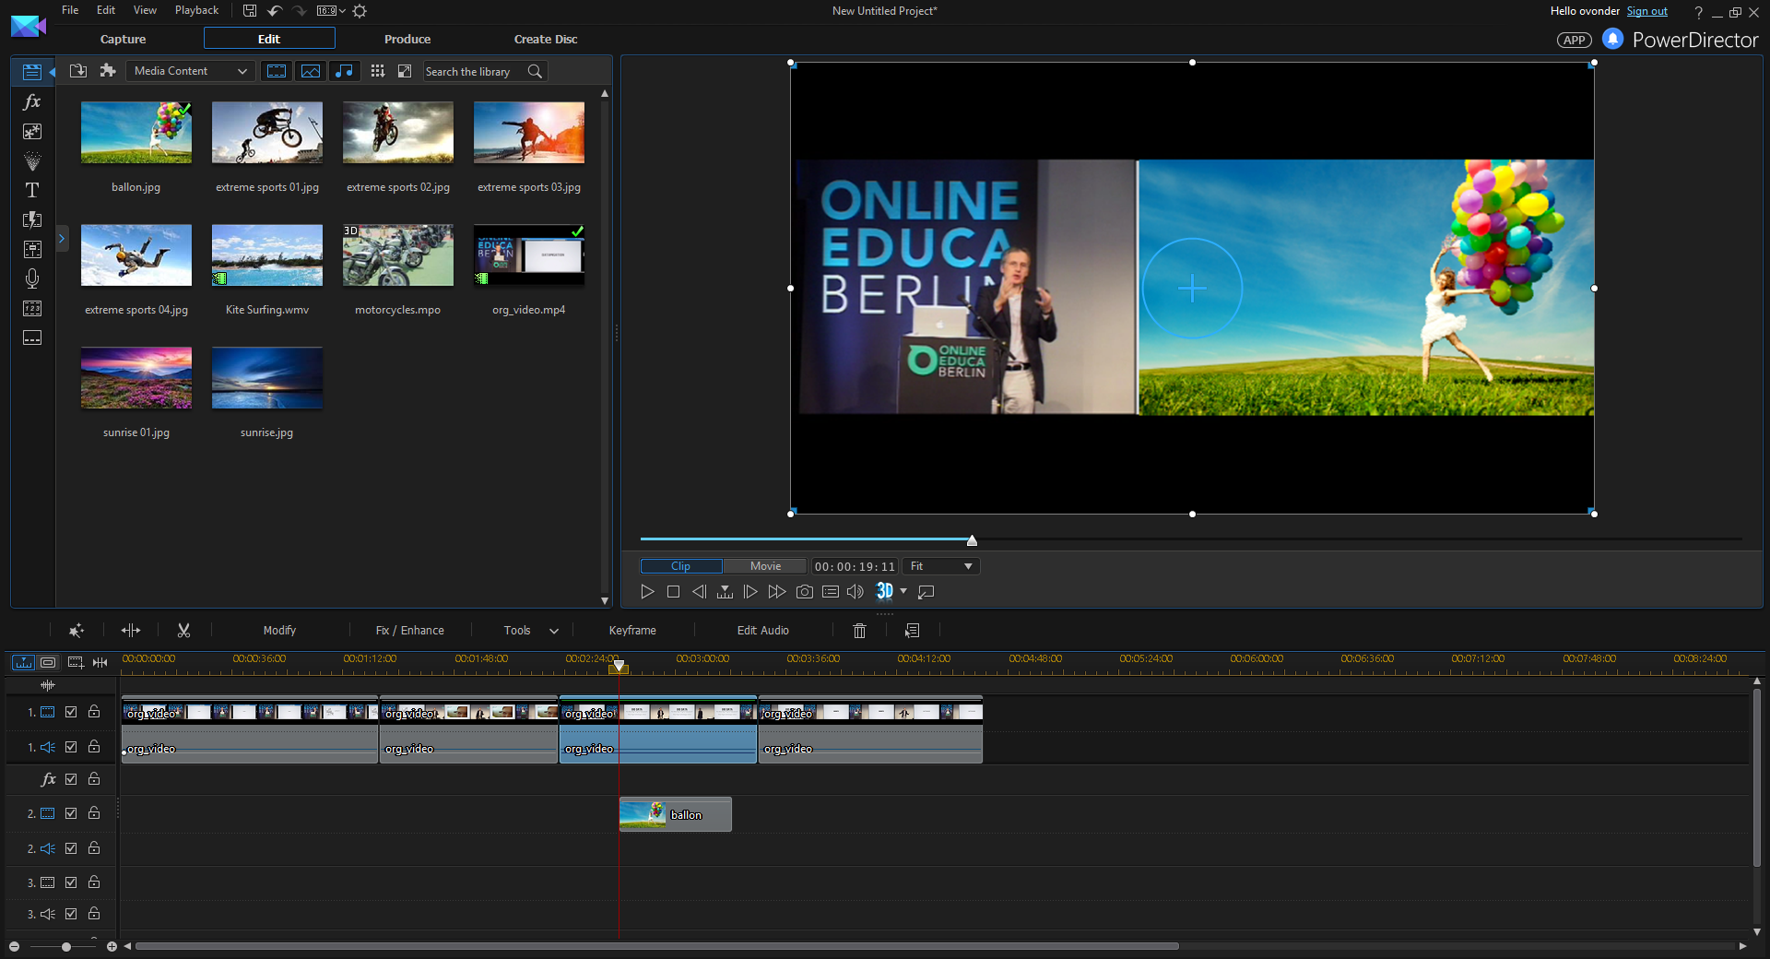This screenshot has width=1770, height=959.
Task: Open the Title Room (T) icon
Action: coord(32,190)
